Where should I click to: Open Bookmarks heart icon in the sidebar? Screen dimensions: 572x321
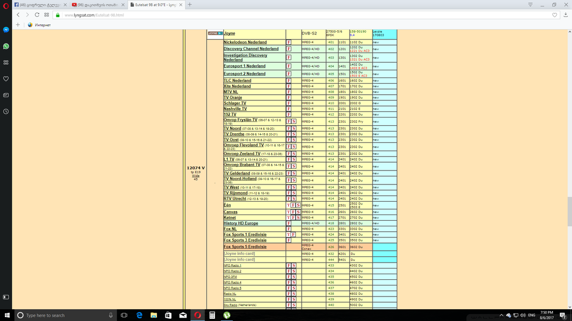6,79
